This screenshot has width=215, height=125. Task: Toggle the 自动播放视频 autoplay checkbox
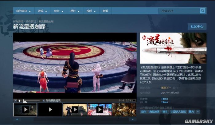pyautogui.click(x=44, y=101)
